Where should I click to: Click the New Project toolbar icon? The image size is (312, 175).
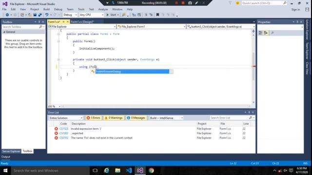22,15
